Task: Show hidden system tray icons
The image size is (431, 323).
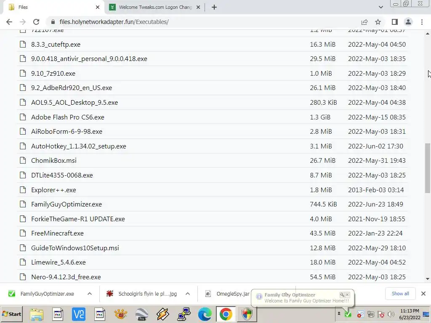Action: click(x=339, y=314)
